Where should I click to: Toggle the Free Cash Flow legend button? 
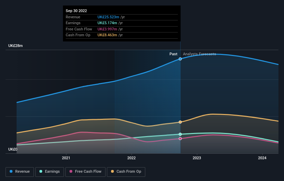coord(85,172)
